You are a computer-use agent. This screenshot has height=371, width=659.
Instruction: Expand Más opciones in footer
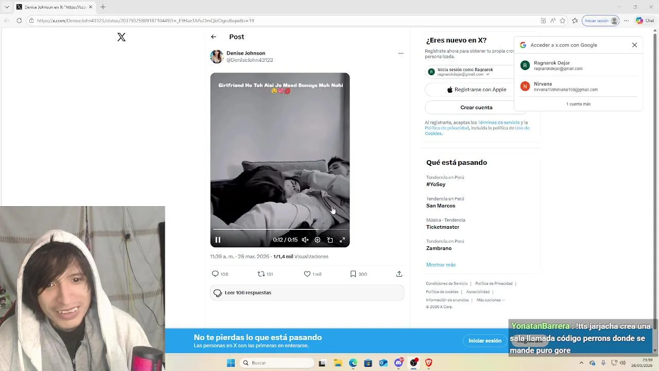coord(491,300)
